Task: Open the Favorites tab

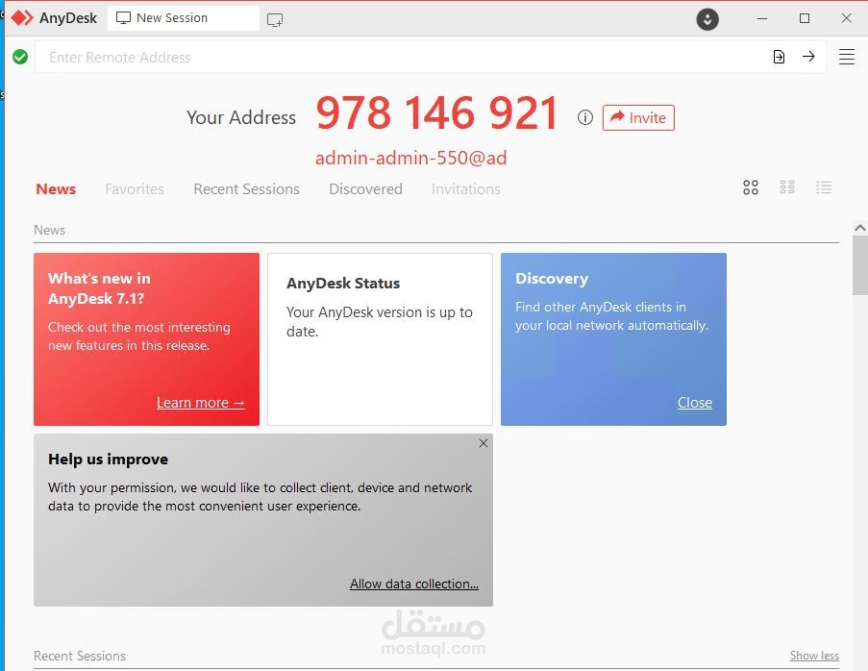Action: click(135, 189)
